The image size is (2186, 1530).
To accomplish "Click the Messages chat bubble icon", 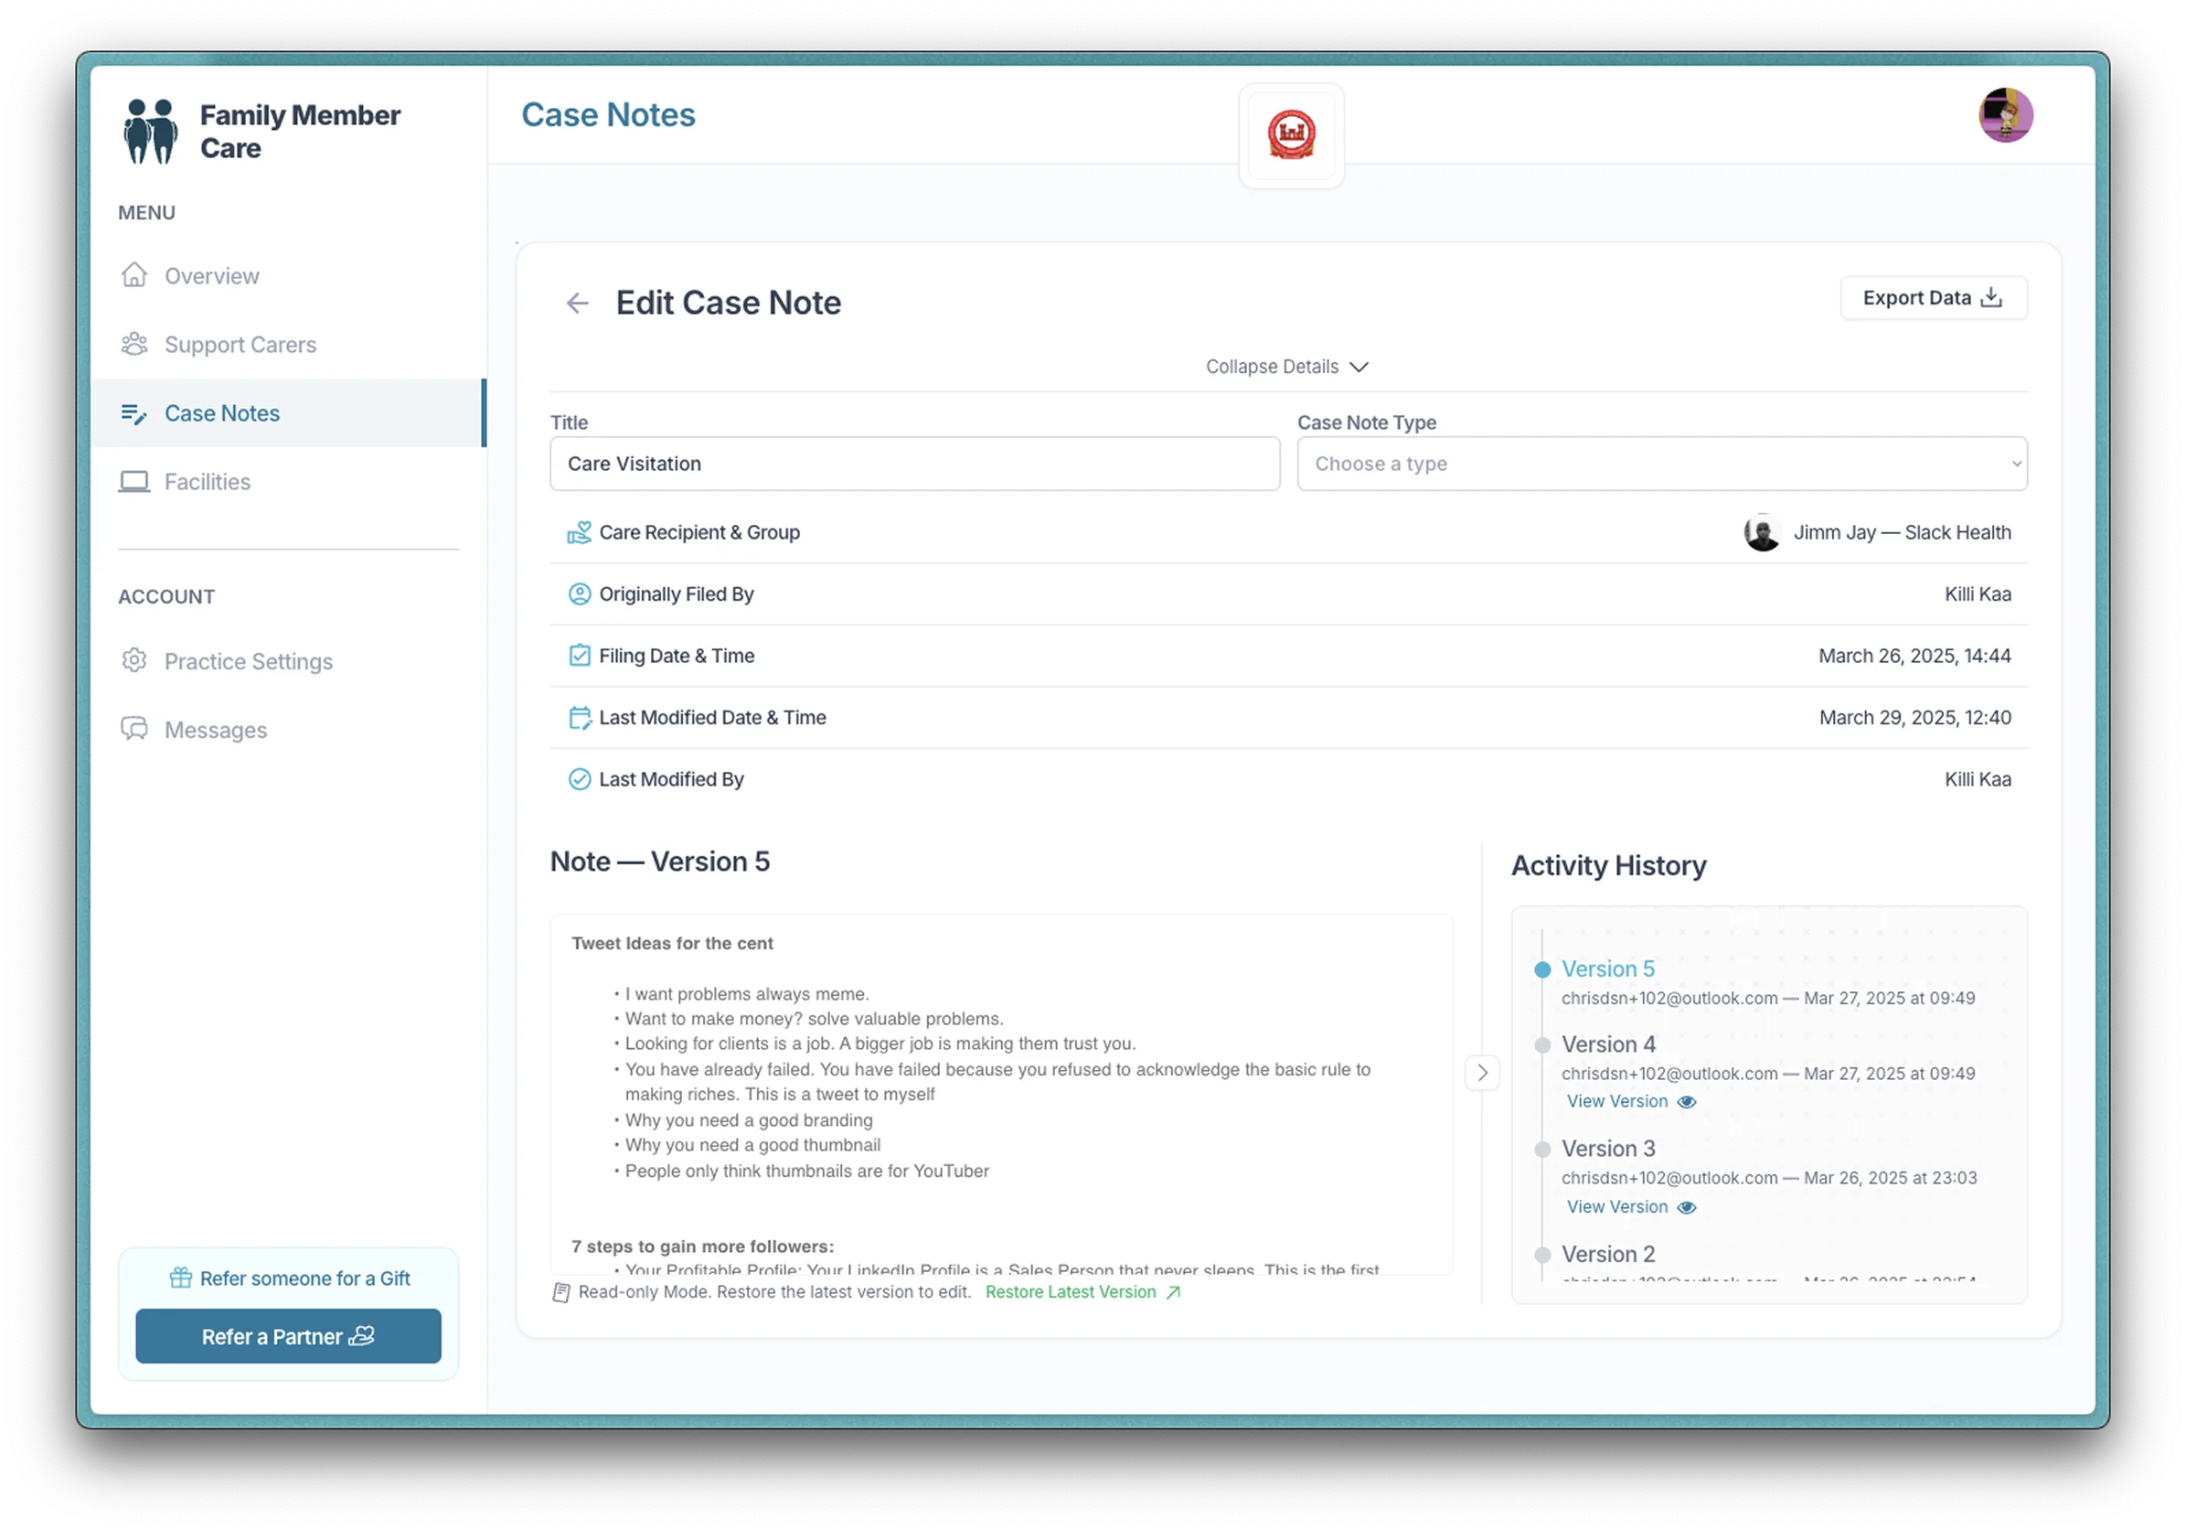I will [134, 729].
